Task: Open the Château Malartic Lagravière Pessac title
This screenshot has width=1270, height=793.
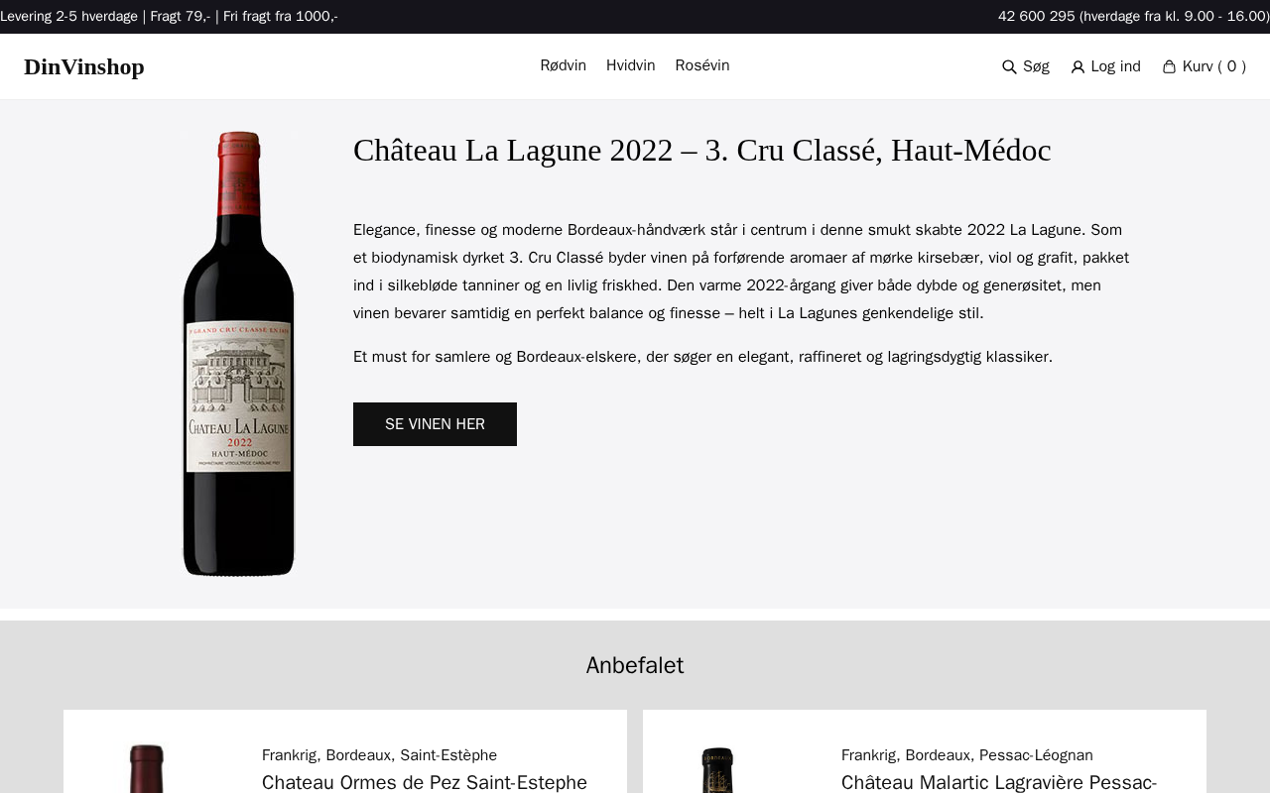Action: point(999,782)
